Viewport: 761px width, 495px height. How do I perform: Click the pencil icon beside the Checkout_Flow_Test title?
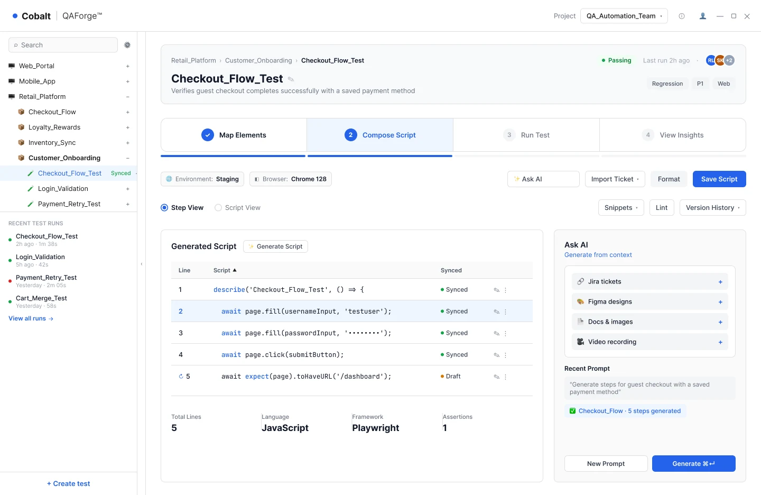tap(291, 79)
